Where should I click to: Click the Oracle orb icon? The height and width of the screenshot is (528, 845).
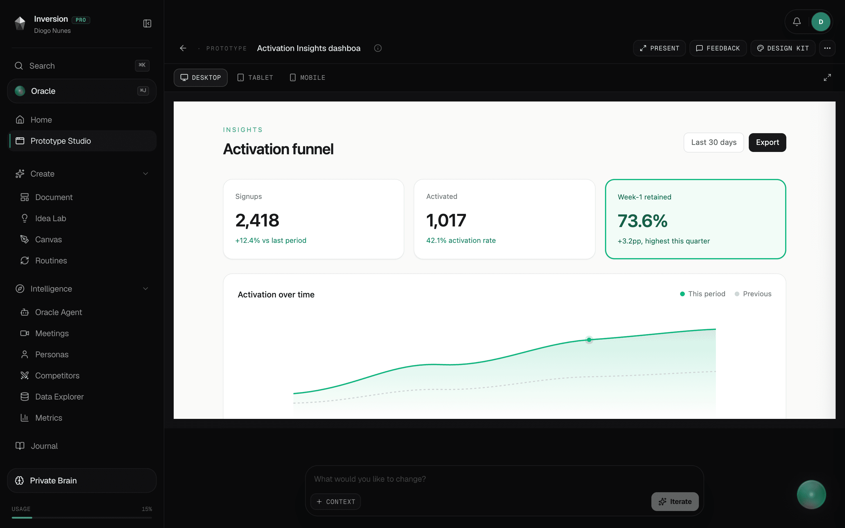click(x=20, y=91)
